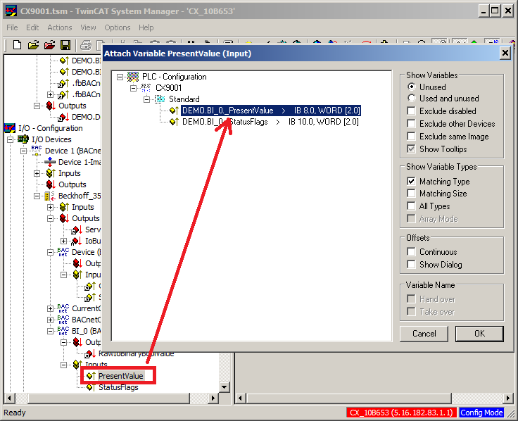
Task: Click the Standard task icon in dialog
Action: (160, 99)
